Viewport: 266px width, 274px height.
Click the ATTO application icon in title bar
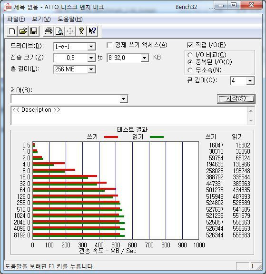click(8, 7)
